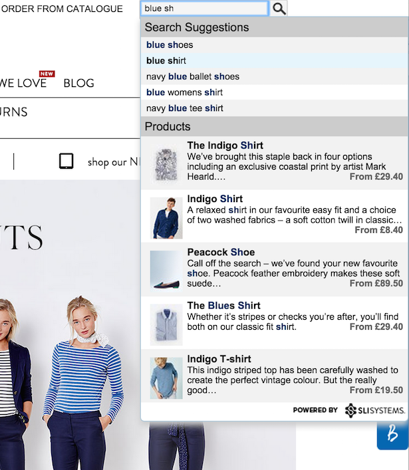The height and width of the screenshot is (470, 409).
Task: Click the magnifying glass search icon
Action: pyautogui.click(x=279, y=8)
